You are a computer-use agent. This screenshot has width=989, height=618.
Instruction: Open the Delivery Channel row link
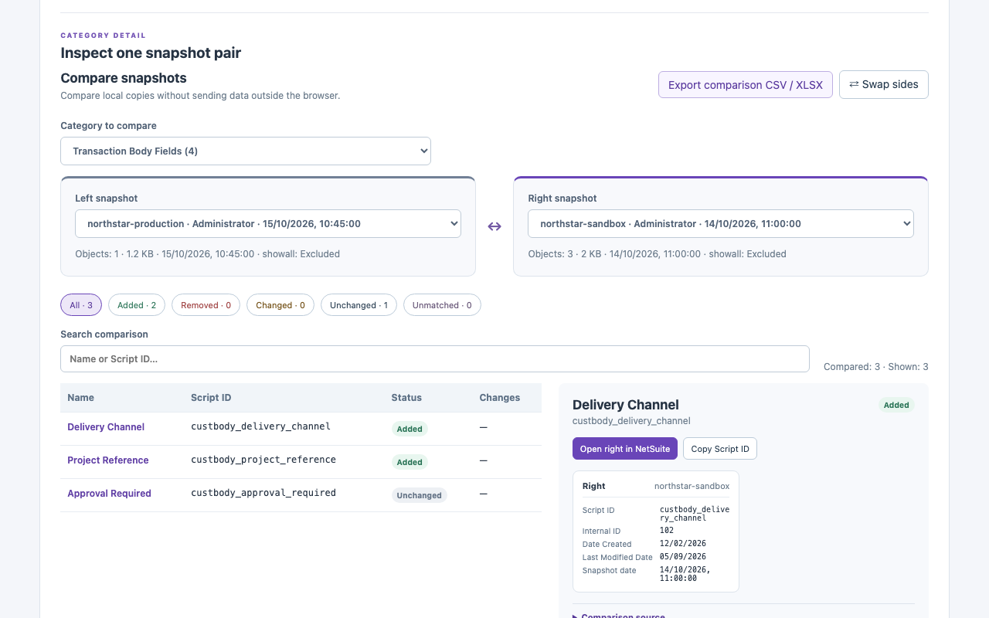[x=106, y=427]
